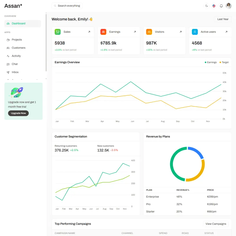The height and width of the screenshot is (236, 236).
Task: Click the red Earnings bank icon
Action: pos(103,32)
